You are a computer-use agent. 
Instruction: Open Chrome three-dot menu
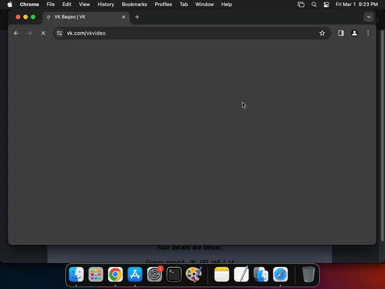[368, 33]
